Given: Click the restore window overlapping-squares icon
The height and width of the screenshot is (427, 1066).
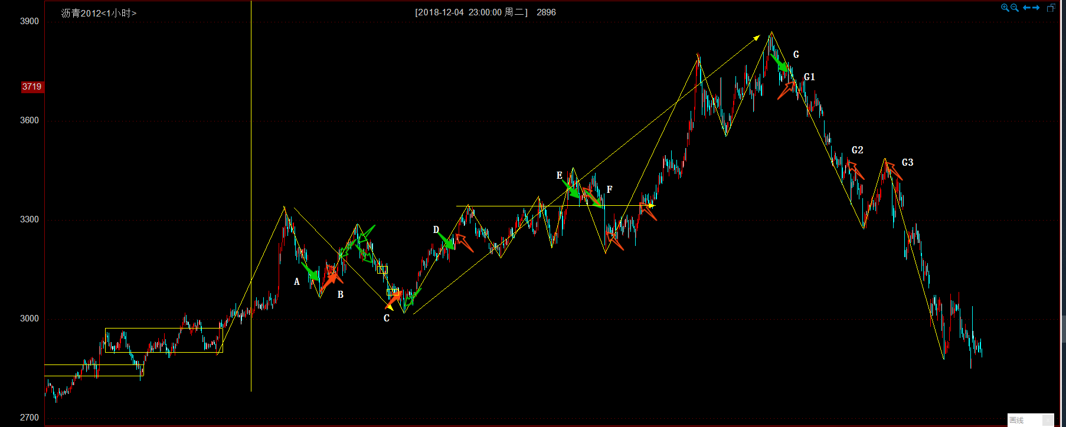Looking at the screenshot, I should [1051, 8].
